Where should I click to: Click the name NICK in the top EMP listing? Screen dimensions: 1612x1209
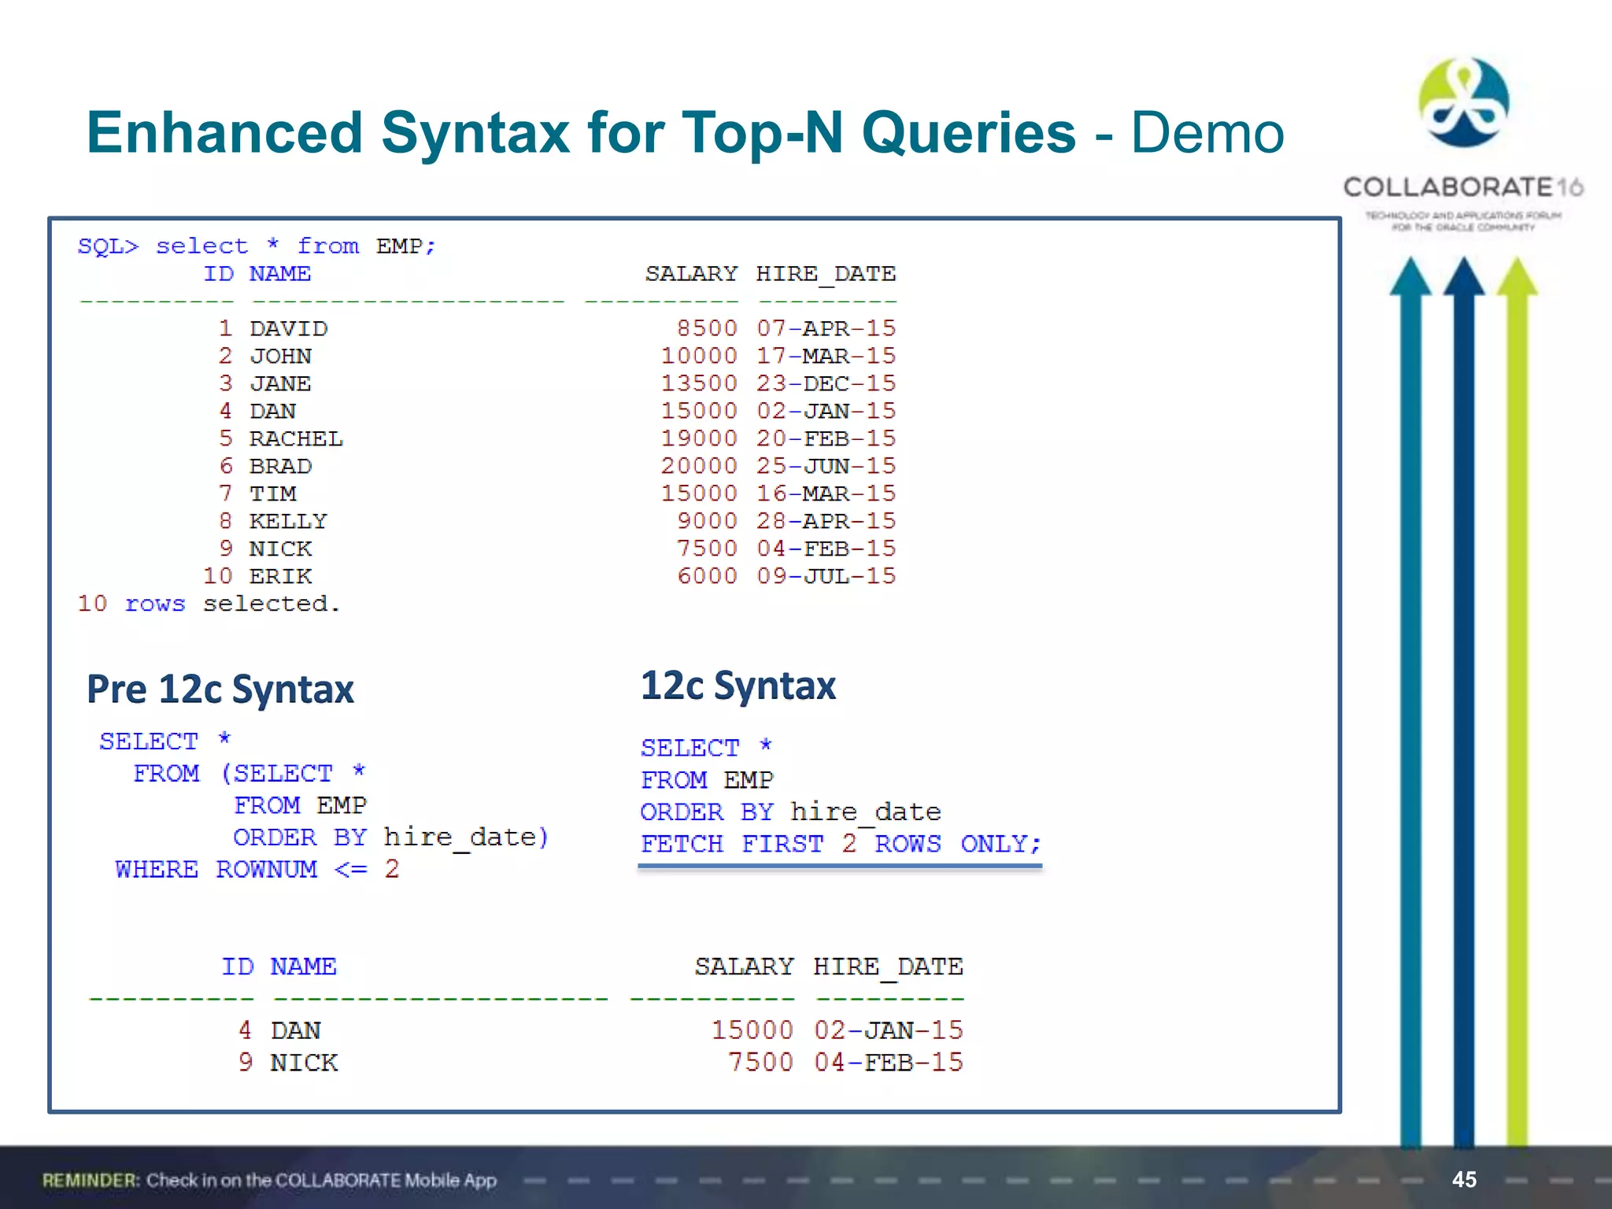pos(281,549)
